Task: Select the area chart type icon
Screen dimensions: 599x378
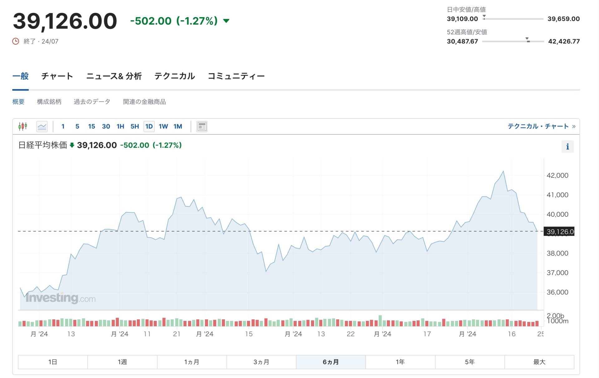Action: [x=42, y=126]
